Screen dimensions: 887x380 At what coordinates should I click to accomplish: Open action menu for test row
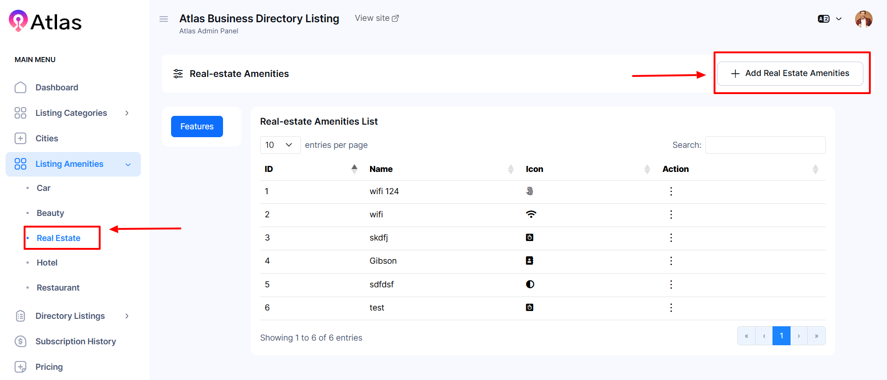670,308
